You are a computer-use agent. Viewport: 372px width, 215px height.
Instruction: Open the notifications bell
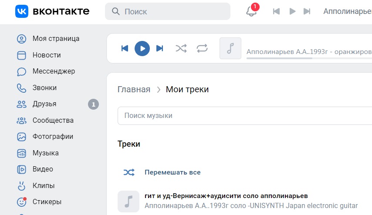pos(251,11)
